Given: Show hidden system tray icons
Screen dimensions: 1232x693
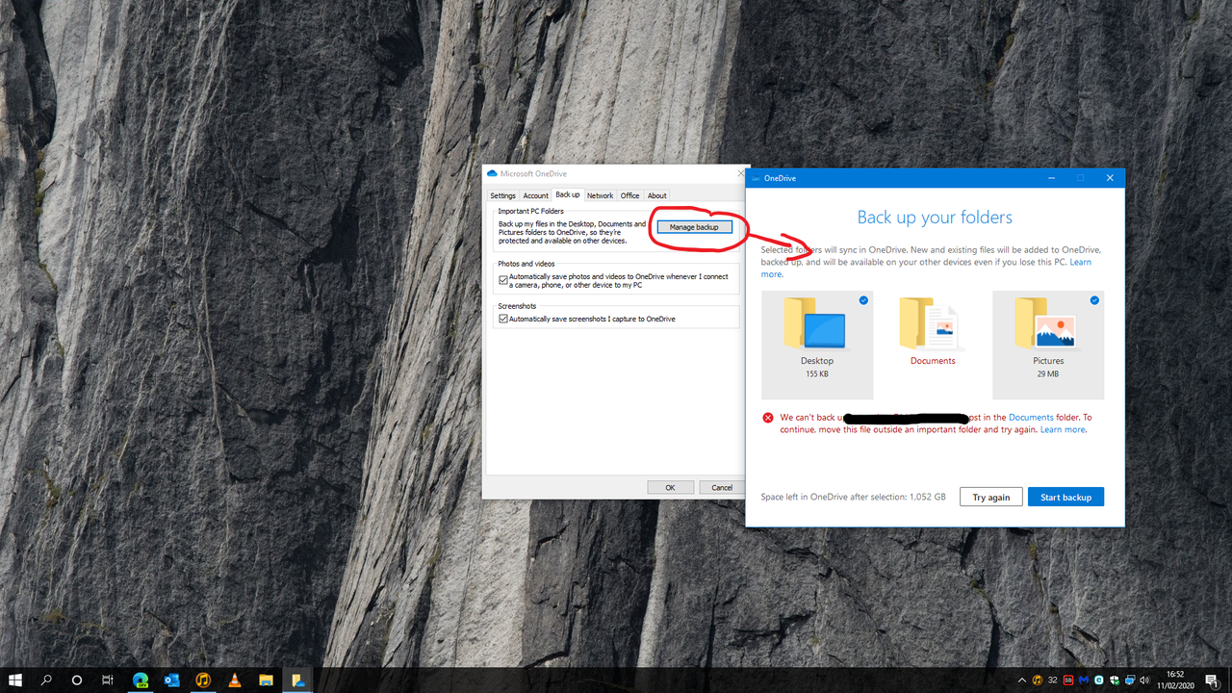Looking at the screenshot, I should [1021, 680].
